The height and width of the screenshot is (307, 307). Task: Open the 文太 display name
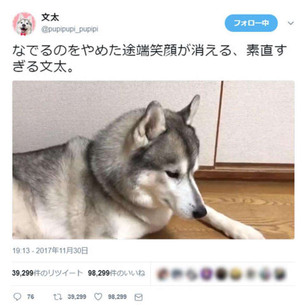(50, 17)
